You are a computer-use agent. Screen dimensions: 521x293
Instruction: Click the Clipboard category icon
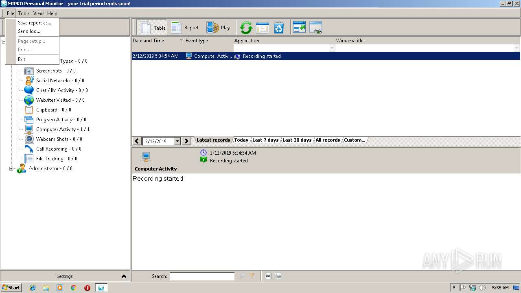[x=29, y=110]
